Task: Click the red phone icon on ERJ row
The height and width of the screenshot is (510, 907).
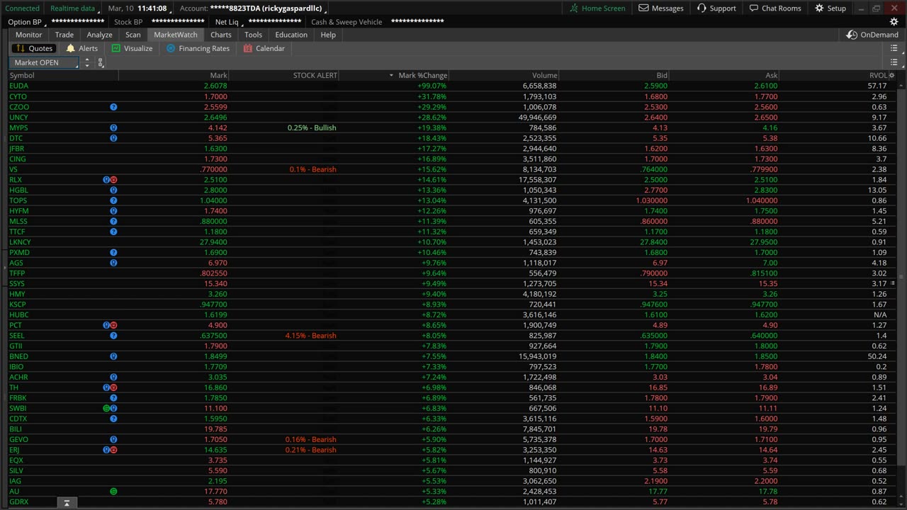Action: click(x=113, y=450)
